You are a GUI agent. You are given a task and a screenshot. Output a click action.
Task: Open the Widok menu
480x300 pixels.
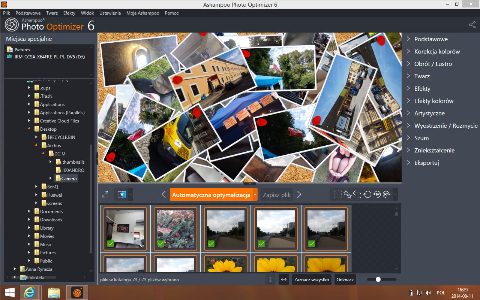(87, 13)
